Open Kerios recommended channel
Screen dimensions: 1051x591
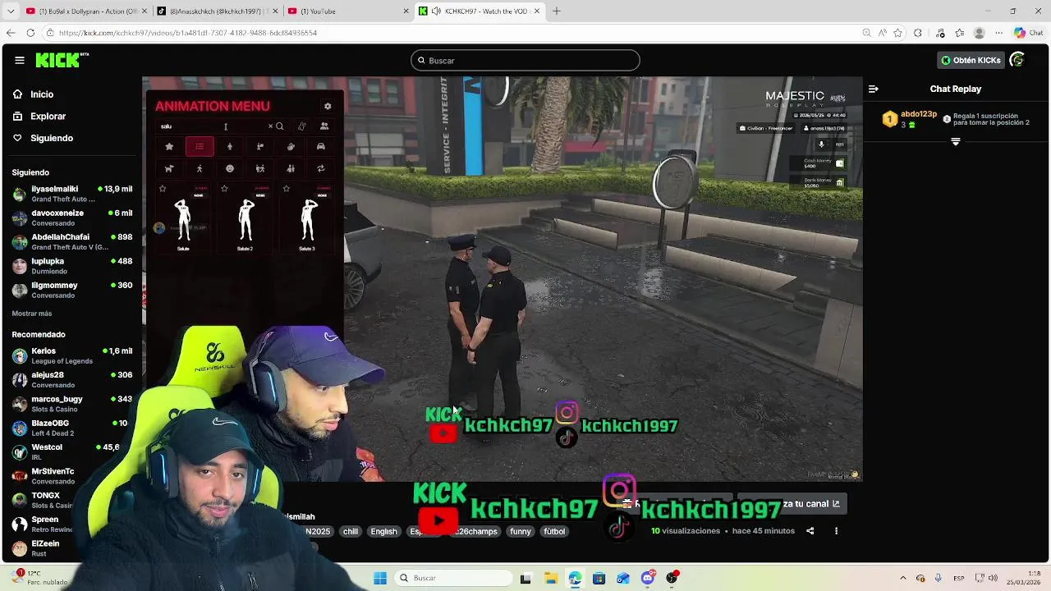[x=72, y=355]
